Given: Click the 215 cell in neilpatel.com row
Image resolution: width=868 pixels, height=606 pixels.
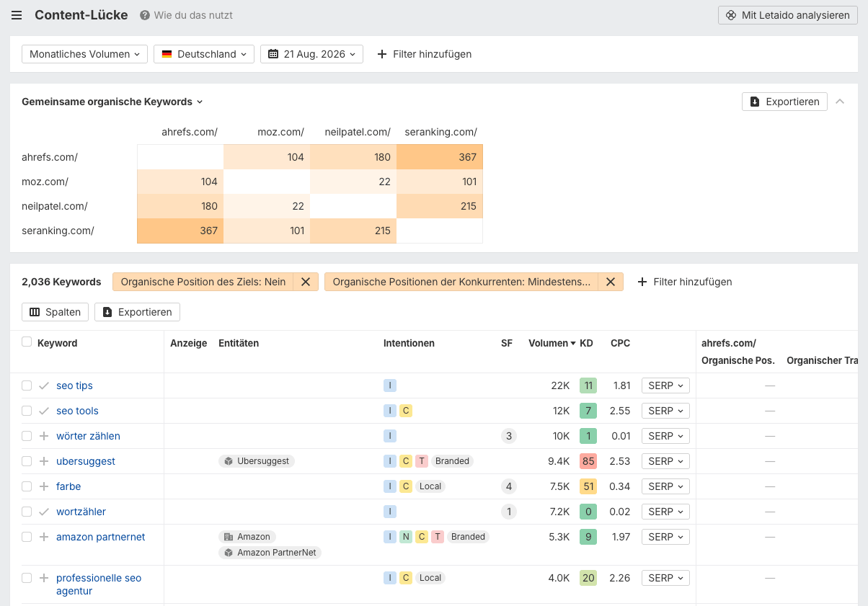Looking at the screenshot, I should [x=440, y=206].
